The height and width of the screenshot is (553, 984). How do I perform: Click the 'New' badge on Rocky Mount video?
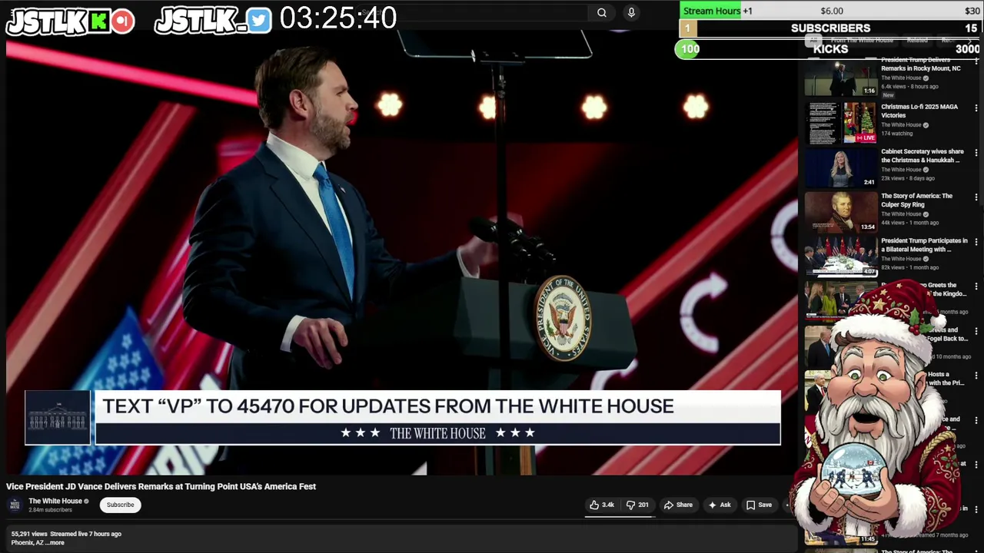point(888,95)
